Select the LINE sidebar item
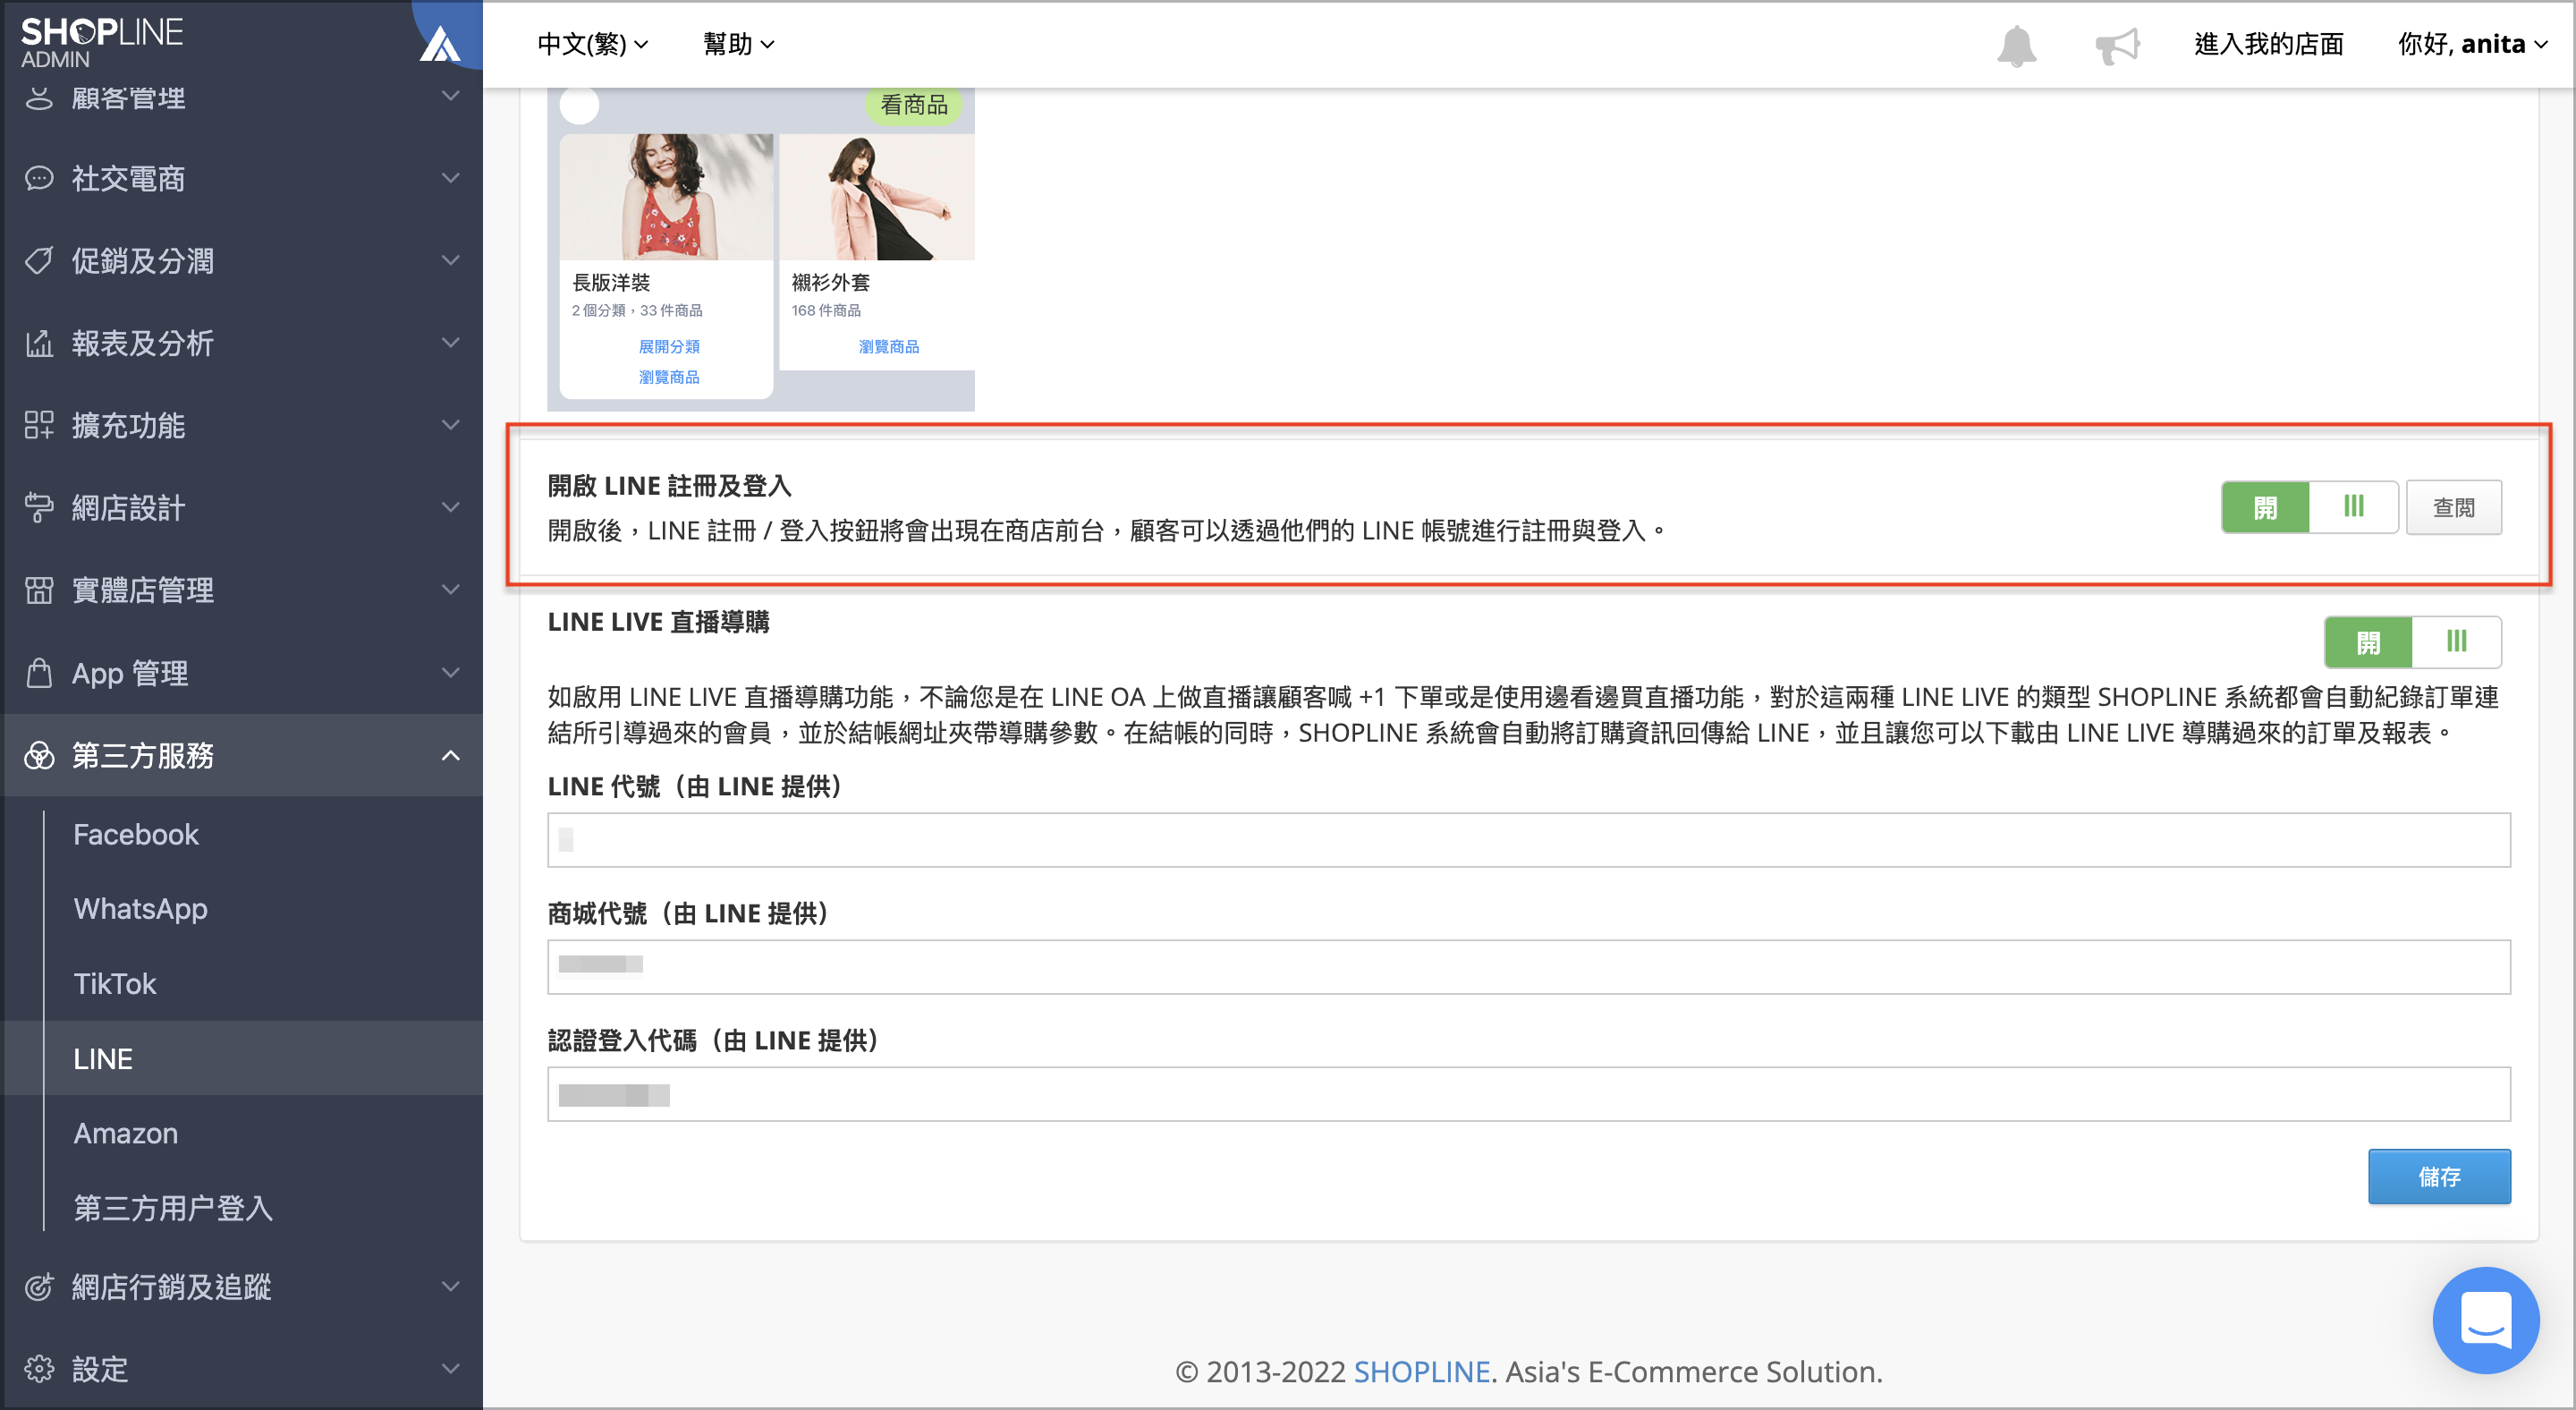Image resolution: width=2576 pixels, height=1410 pixels. tap(243, 1058)
